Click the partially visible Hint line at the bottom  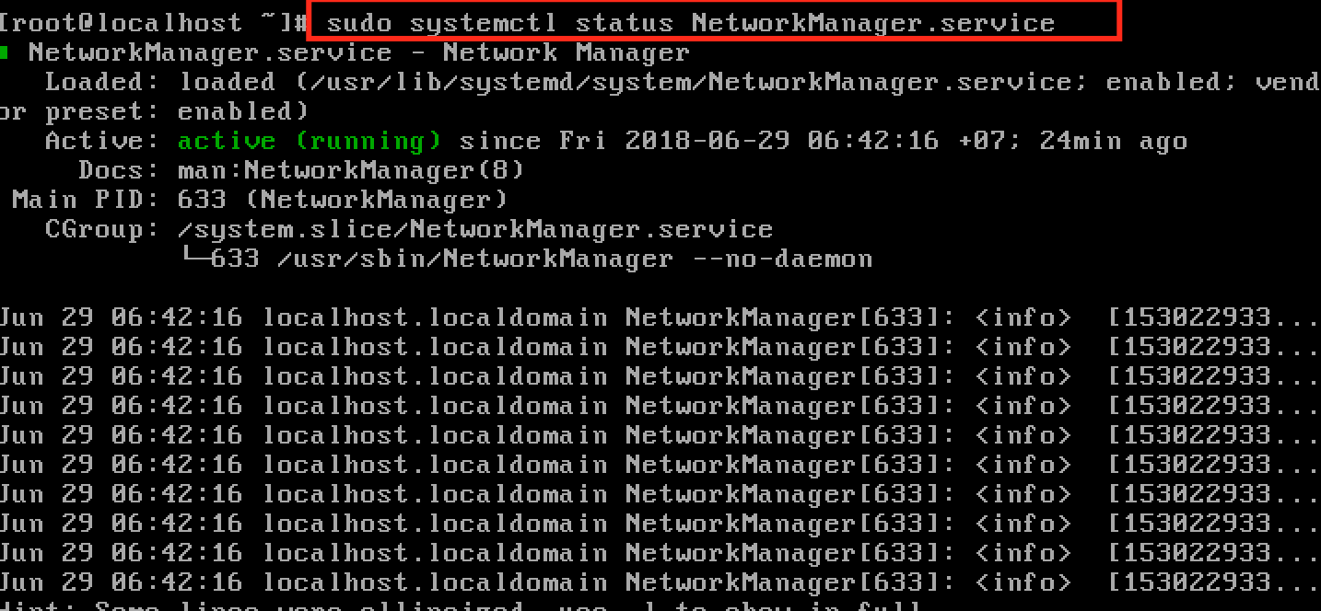(x=461, y=605)
